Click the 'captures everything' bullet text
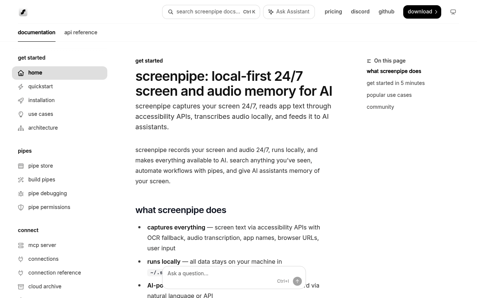Screen dimensions: 477x298 (x=176, y=227)
